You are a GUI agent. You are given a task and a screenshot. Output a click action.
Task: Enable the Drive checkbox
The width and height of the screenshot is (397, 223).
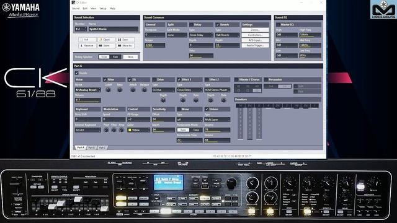[x=154, y=80]
